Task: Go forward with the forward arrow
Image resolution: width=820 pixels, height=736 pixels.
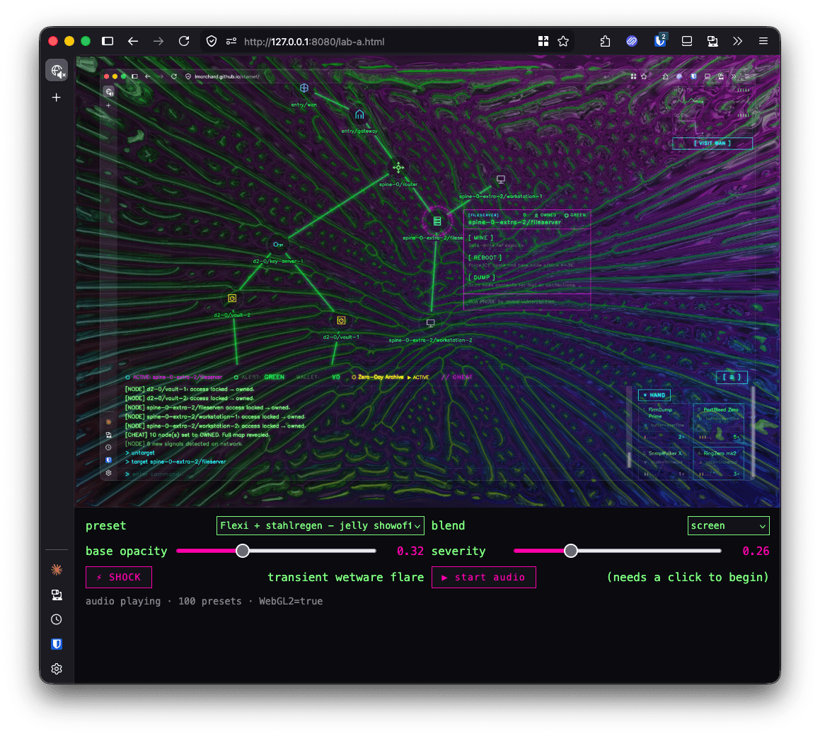Action: (158, 41)
